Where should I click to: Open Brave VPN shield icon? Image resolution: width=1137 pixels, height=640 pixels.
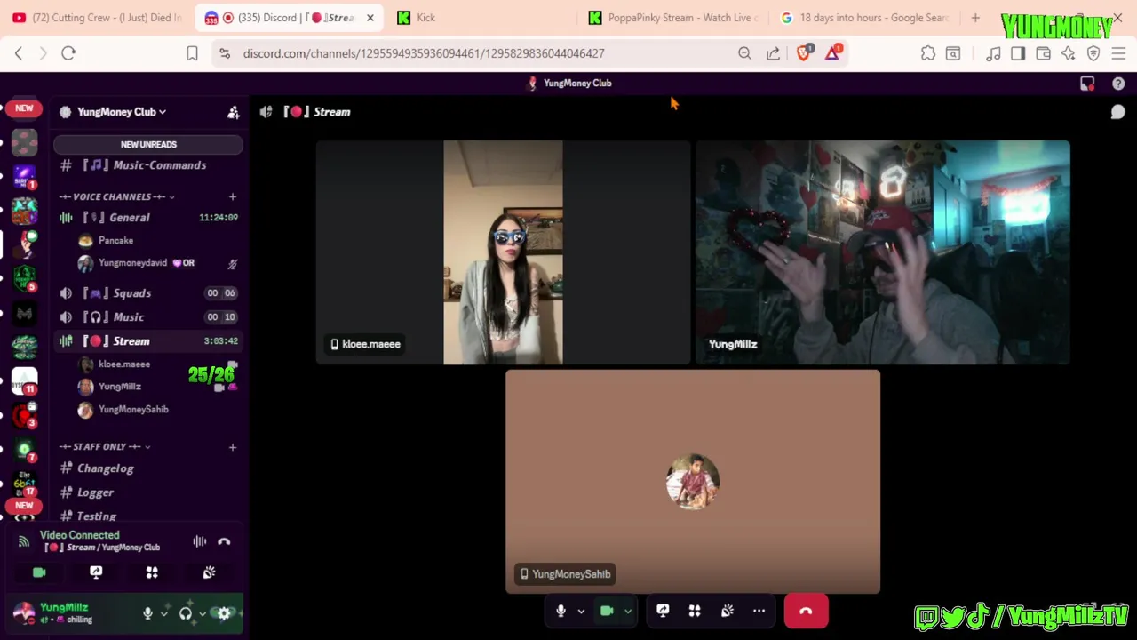coord(1093,53)
